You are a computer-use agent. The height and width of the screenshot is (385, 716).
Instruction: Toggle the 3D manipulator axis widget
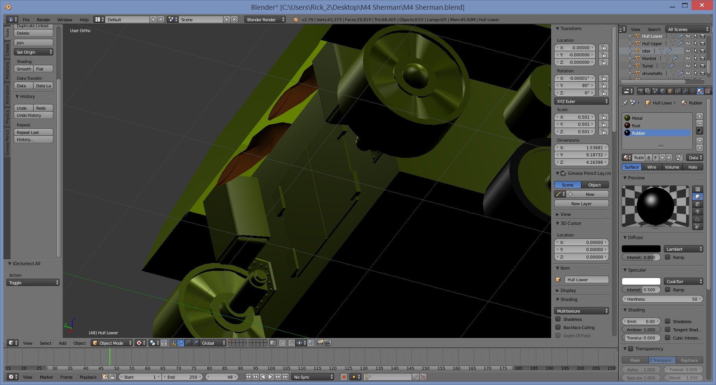tap(173, 343)
